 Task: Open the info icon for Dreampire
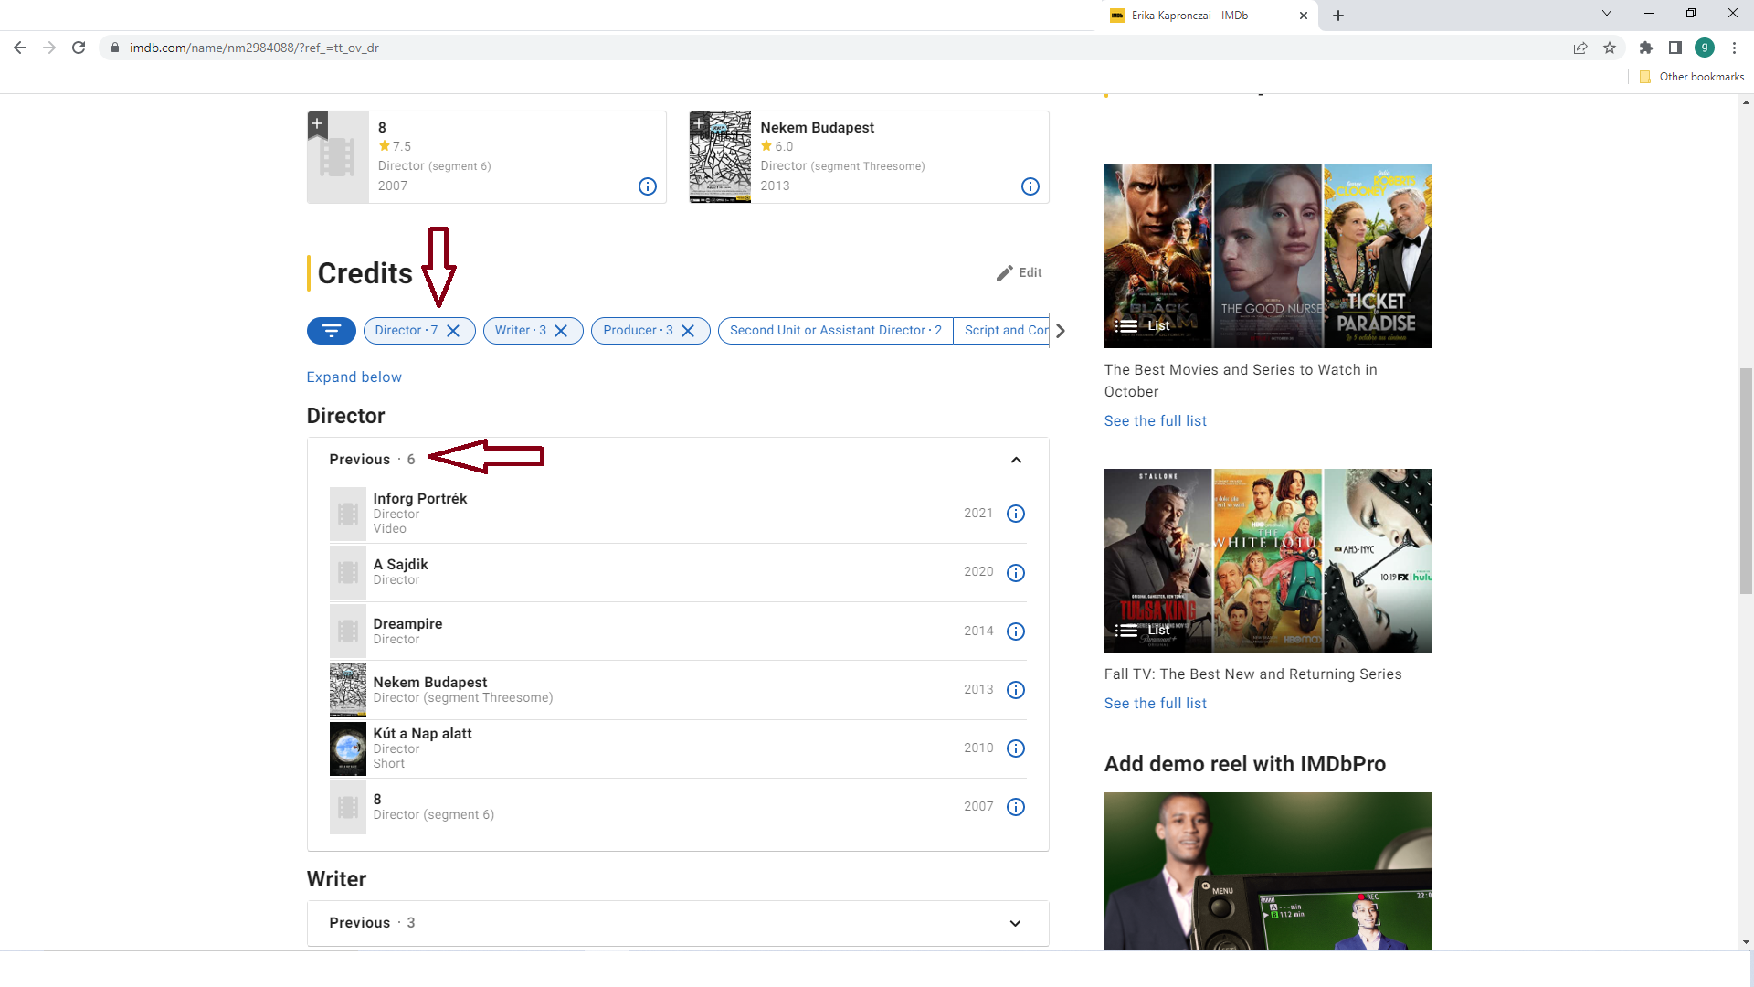(1015, 631)
